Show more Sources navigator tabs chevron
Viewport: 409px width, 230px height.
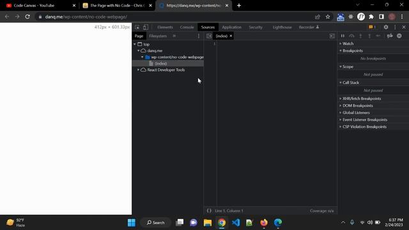click(x=174, y=36)
